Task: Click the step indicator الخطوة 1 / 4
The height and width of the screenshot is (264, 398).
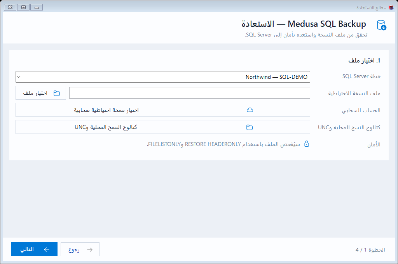Action: (370, 250)
